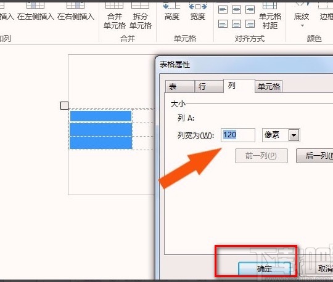Image resolution: width=333 pixels, height=282 pixels.
Task: Click Insert Left (在左侧插入) ribbon button
Action: pyautogui.click(x=36, y=12)
